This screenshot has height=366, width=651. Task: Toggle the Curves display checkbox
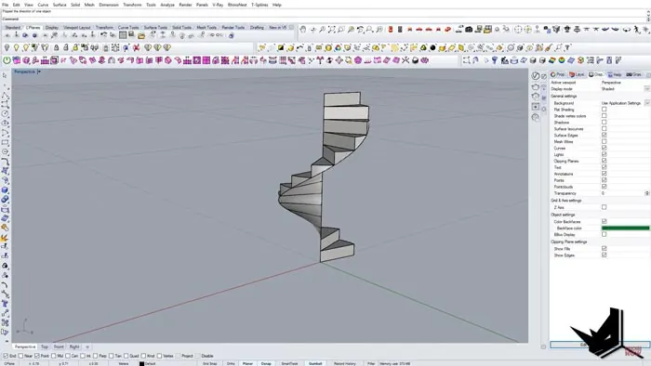point(604,148)
